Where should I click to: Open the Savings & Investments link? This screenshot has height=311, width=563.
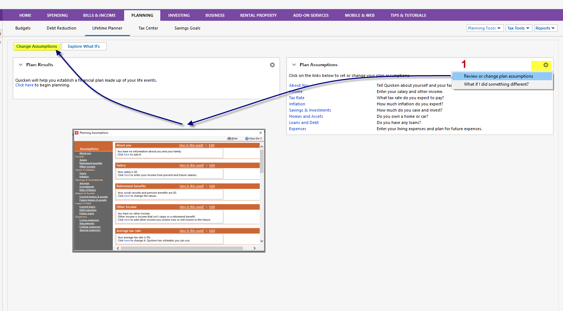pos(310,110)
